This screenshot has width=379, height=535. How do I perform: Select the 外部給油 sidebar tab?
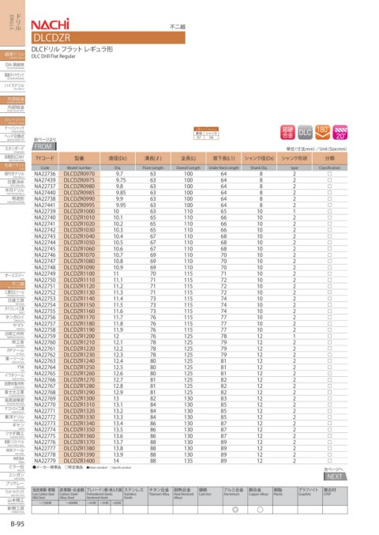[x=13, y=100]
